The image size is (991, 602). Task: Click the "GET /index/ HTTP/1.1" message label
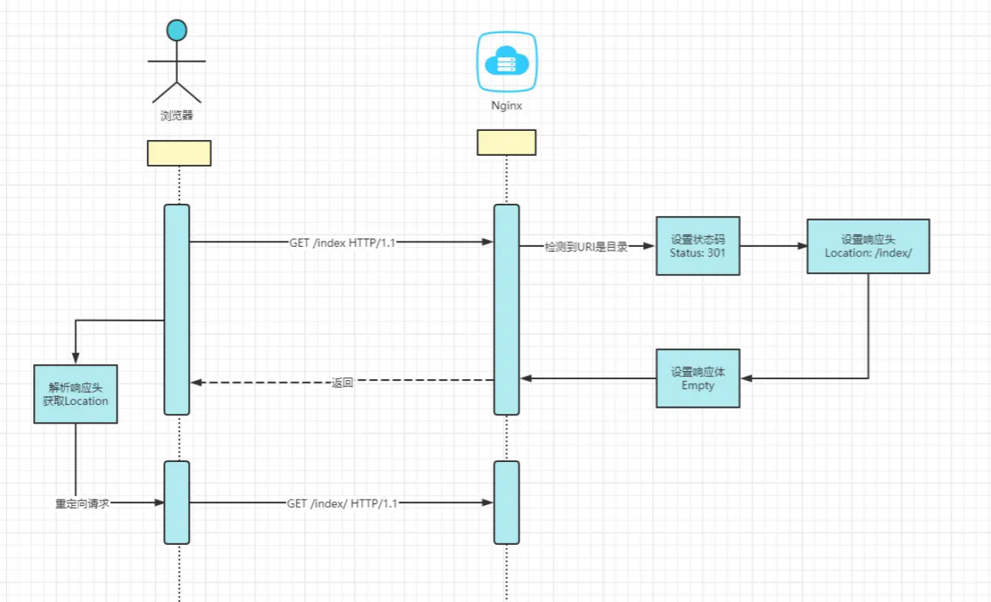click(342, 503)
